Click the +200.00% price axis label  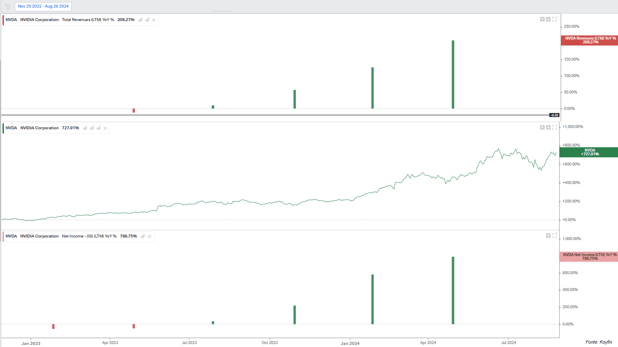[571, 201]
